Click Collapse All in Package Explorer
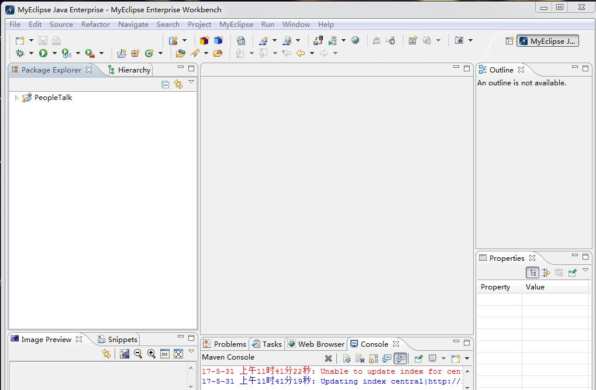 pos(166,85)
